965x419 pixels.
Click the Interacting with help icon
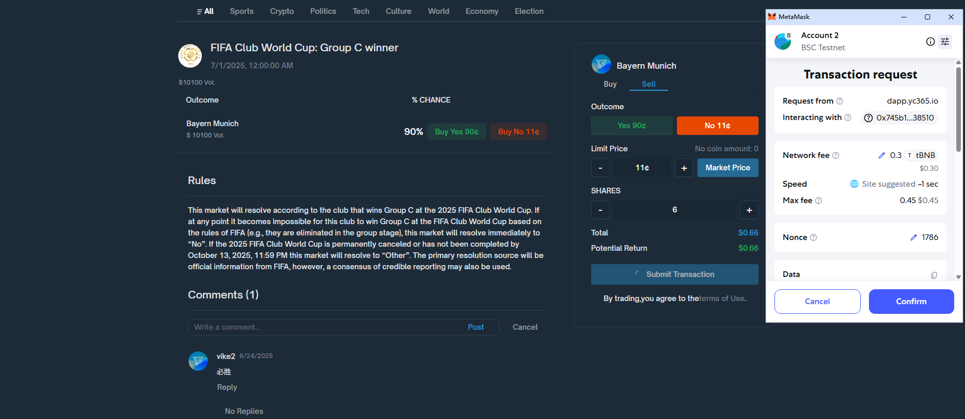848,117
